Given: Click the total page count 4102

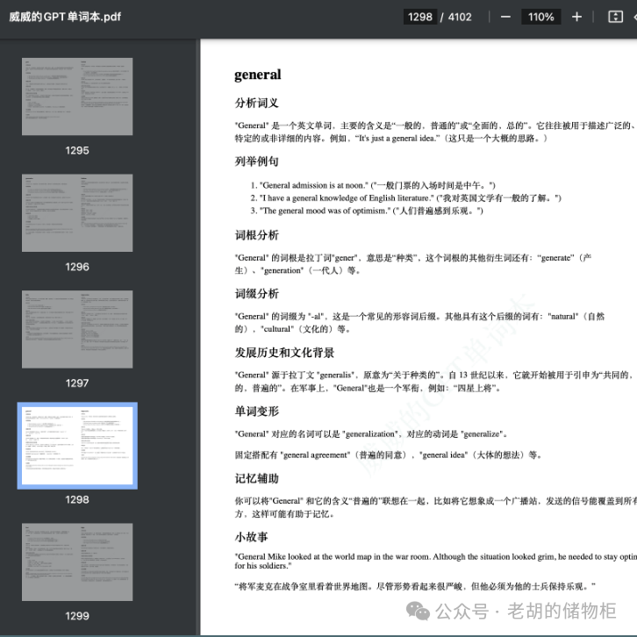Looking at the screenshot, I should pyautogui.click(x=460, y=17).
